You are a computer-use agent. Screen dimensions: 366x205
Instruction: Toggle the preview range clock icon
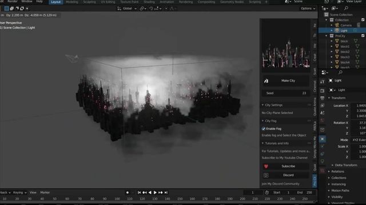point(267,192)
